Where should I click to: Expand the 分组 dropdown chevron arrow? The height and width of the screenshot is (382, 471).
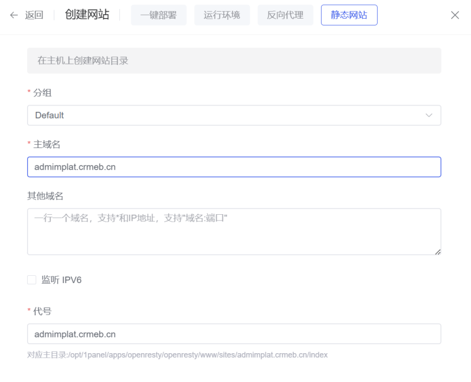tap(429, 115)
